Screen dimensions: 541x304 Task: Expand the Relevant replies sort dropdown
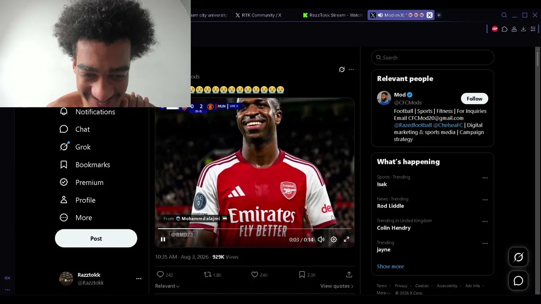[167, 286]
